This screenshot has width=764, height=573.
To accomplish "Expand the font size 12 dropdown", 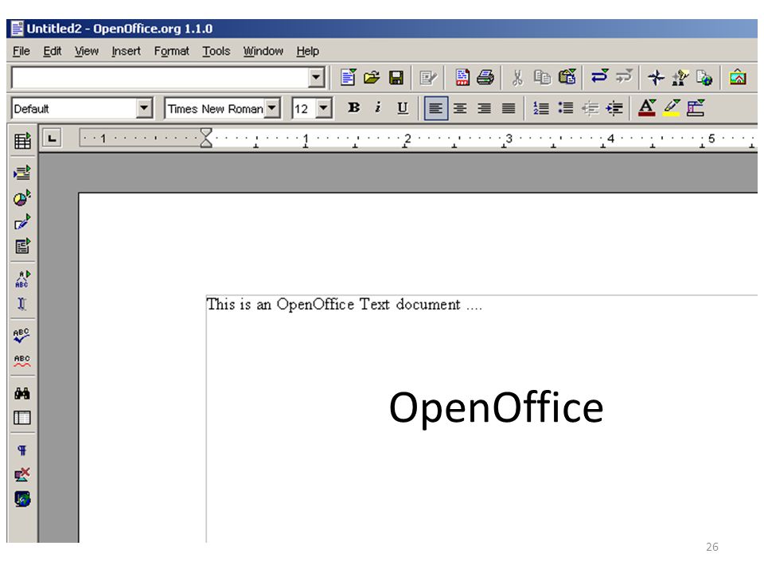I will pyautogui.click(x=323, y=108).
